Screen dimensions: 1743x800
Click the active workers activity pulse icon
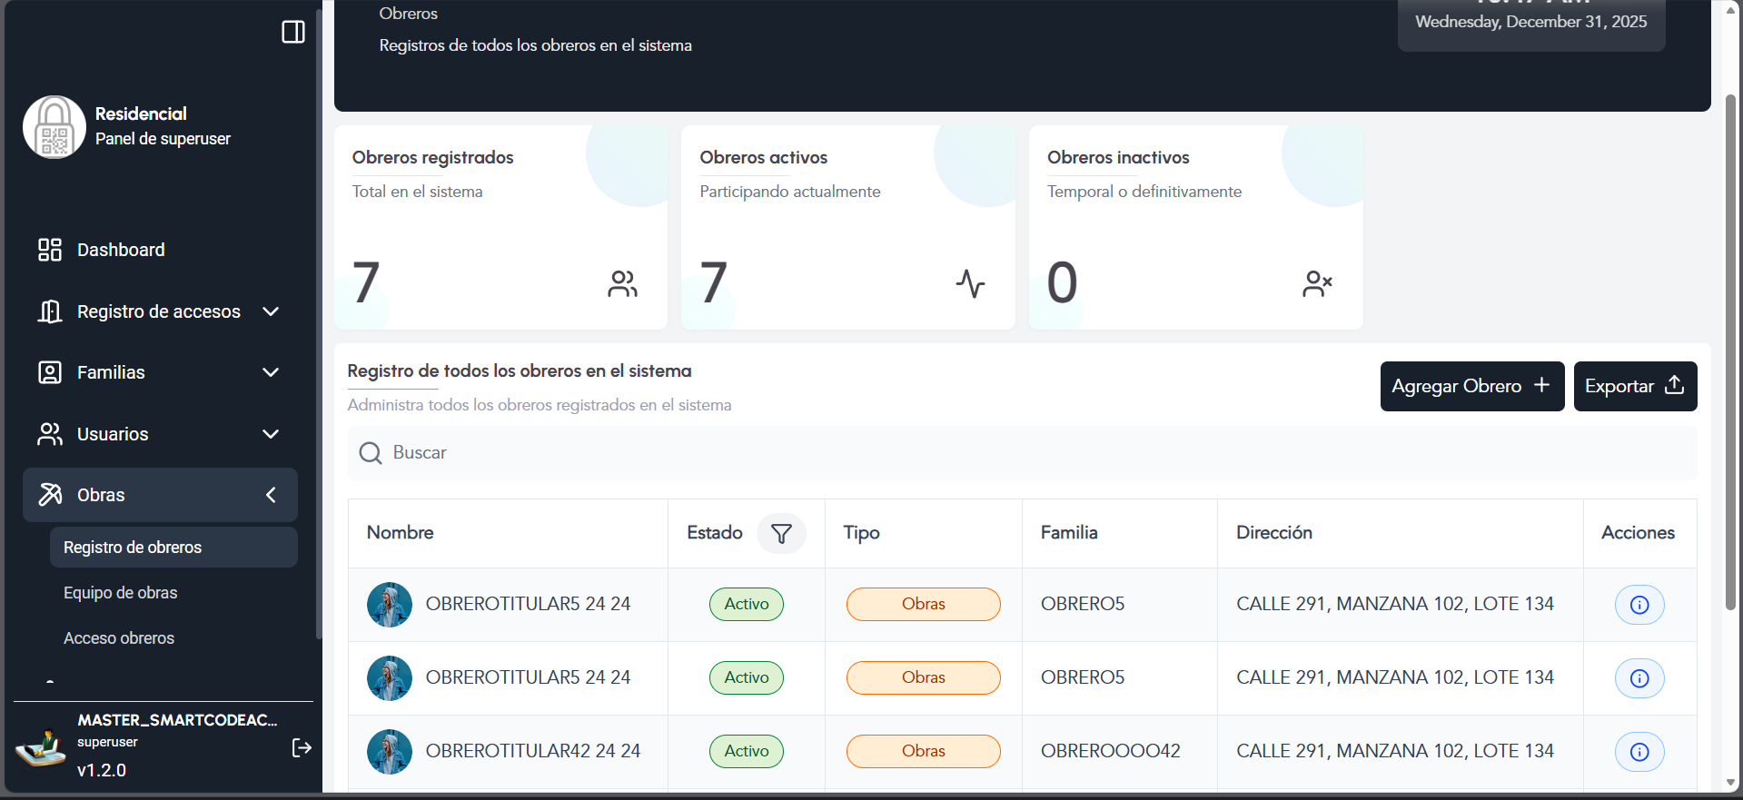(969, 284)
